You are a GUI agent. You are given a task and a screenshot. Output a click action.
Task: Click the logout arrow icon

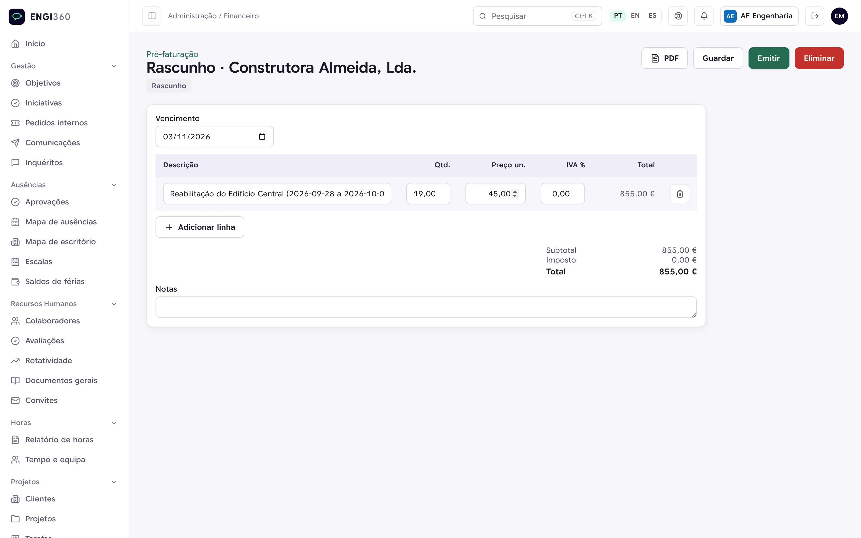tap(815, 16)
